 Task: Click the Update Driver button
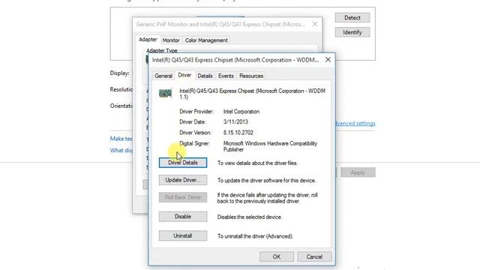183,180
